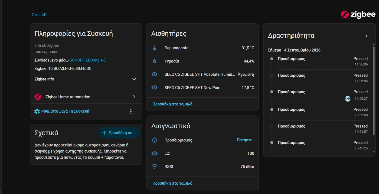
Task: Open the RSSI diagnostic row
Action: tap(202, 167)
